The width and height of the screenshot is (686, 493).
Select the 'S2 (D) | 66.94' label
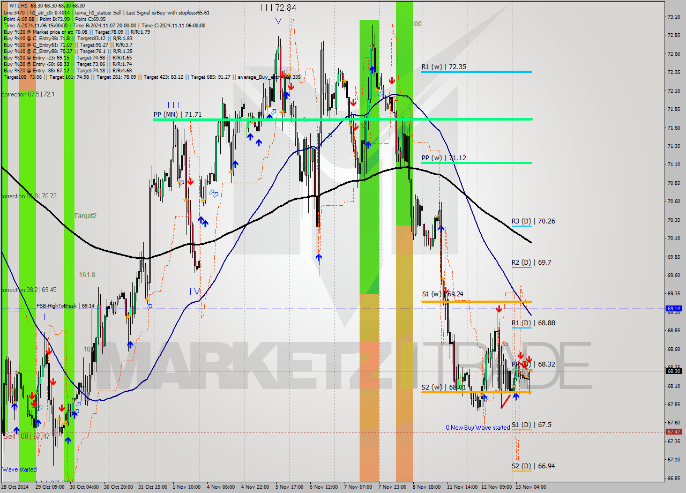pos(533,466)
